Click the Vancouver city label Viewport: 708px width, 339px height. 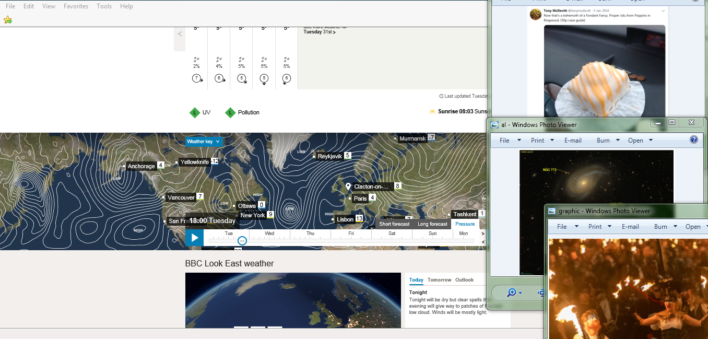(181, 197)
